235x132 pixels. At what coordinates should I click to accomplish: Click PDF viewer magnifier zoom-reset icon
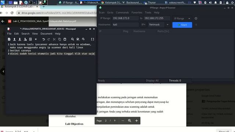(130, 121)
